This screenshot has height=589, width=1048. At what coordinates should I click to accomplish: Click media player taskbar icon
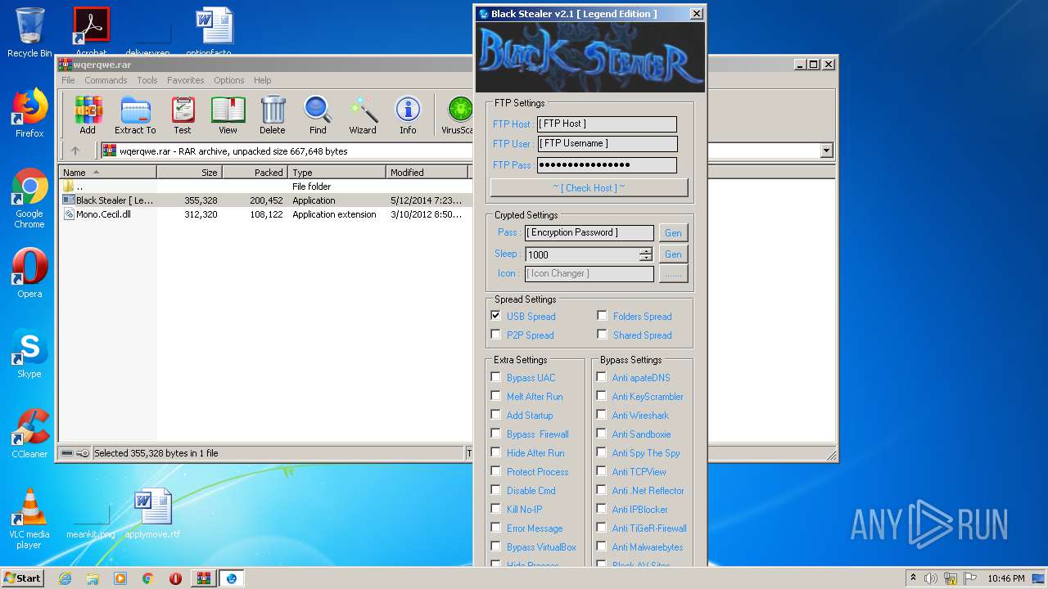tap(120, 578)
